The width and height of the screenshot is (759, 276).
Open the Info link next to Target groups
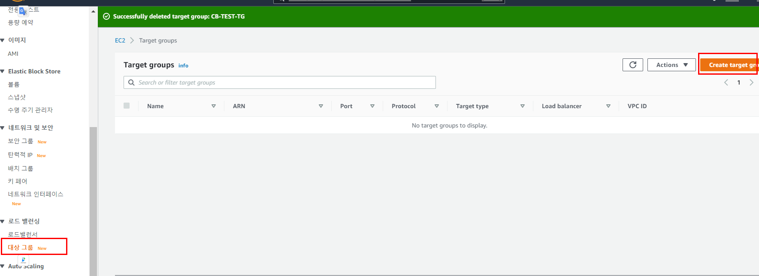(x=183, y=66)
